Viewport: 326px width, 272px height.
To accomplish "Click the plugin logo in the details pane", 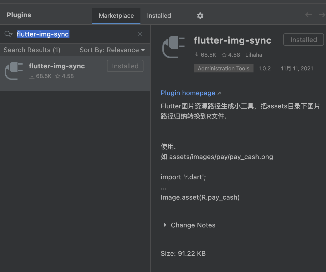I will pyautogui.click(x=173, y=47).
